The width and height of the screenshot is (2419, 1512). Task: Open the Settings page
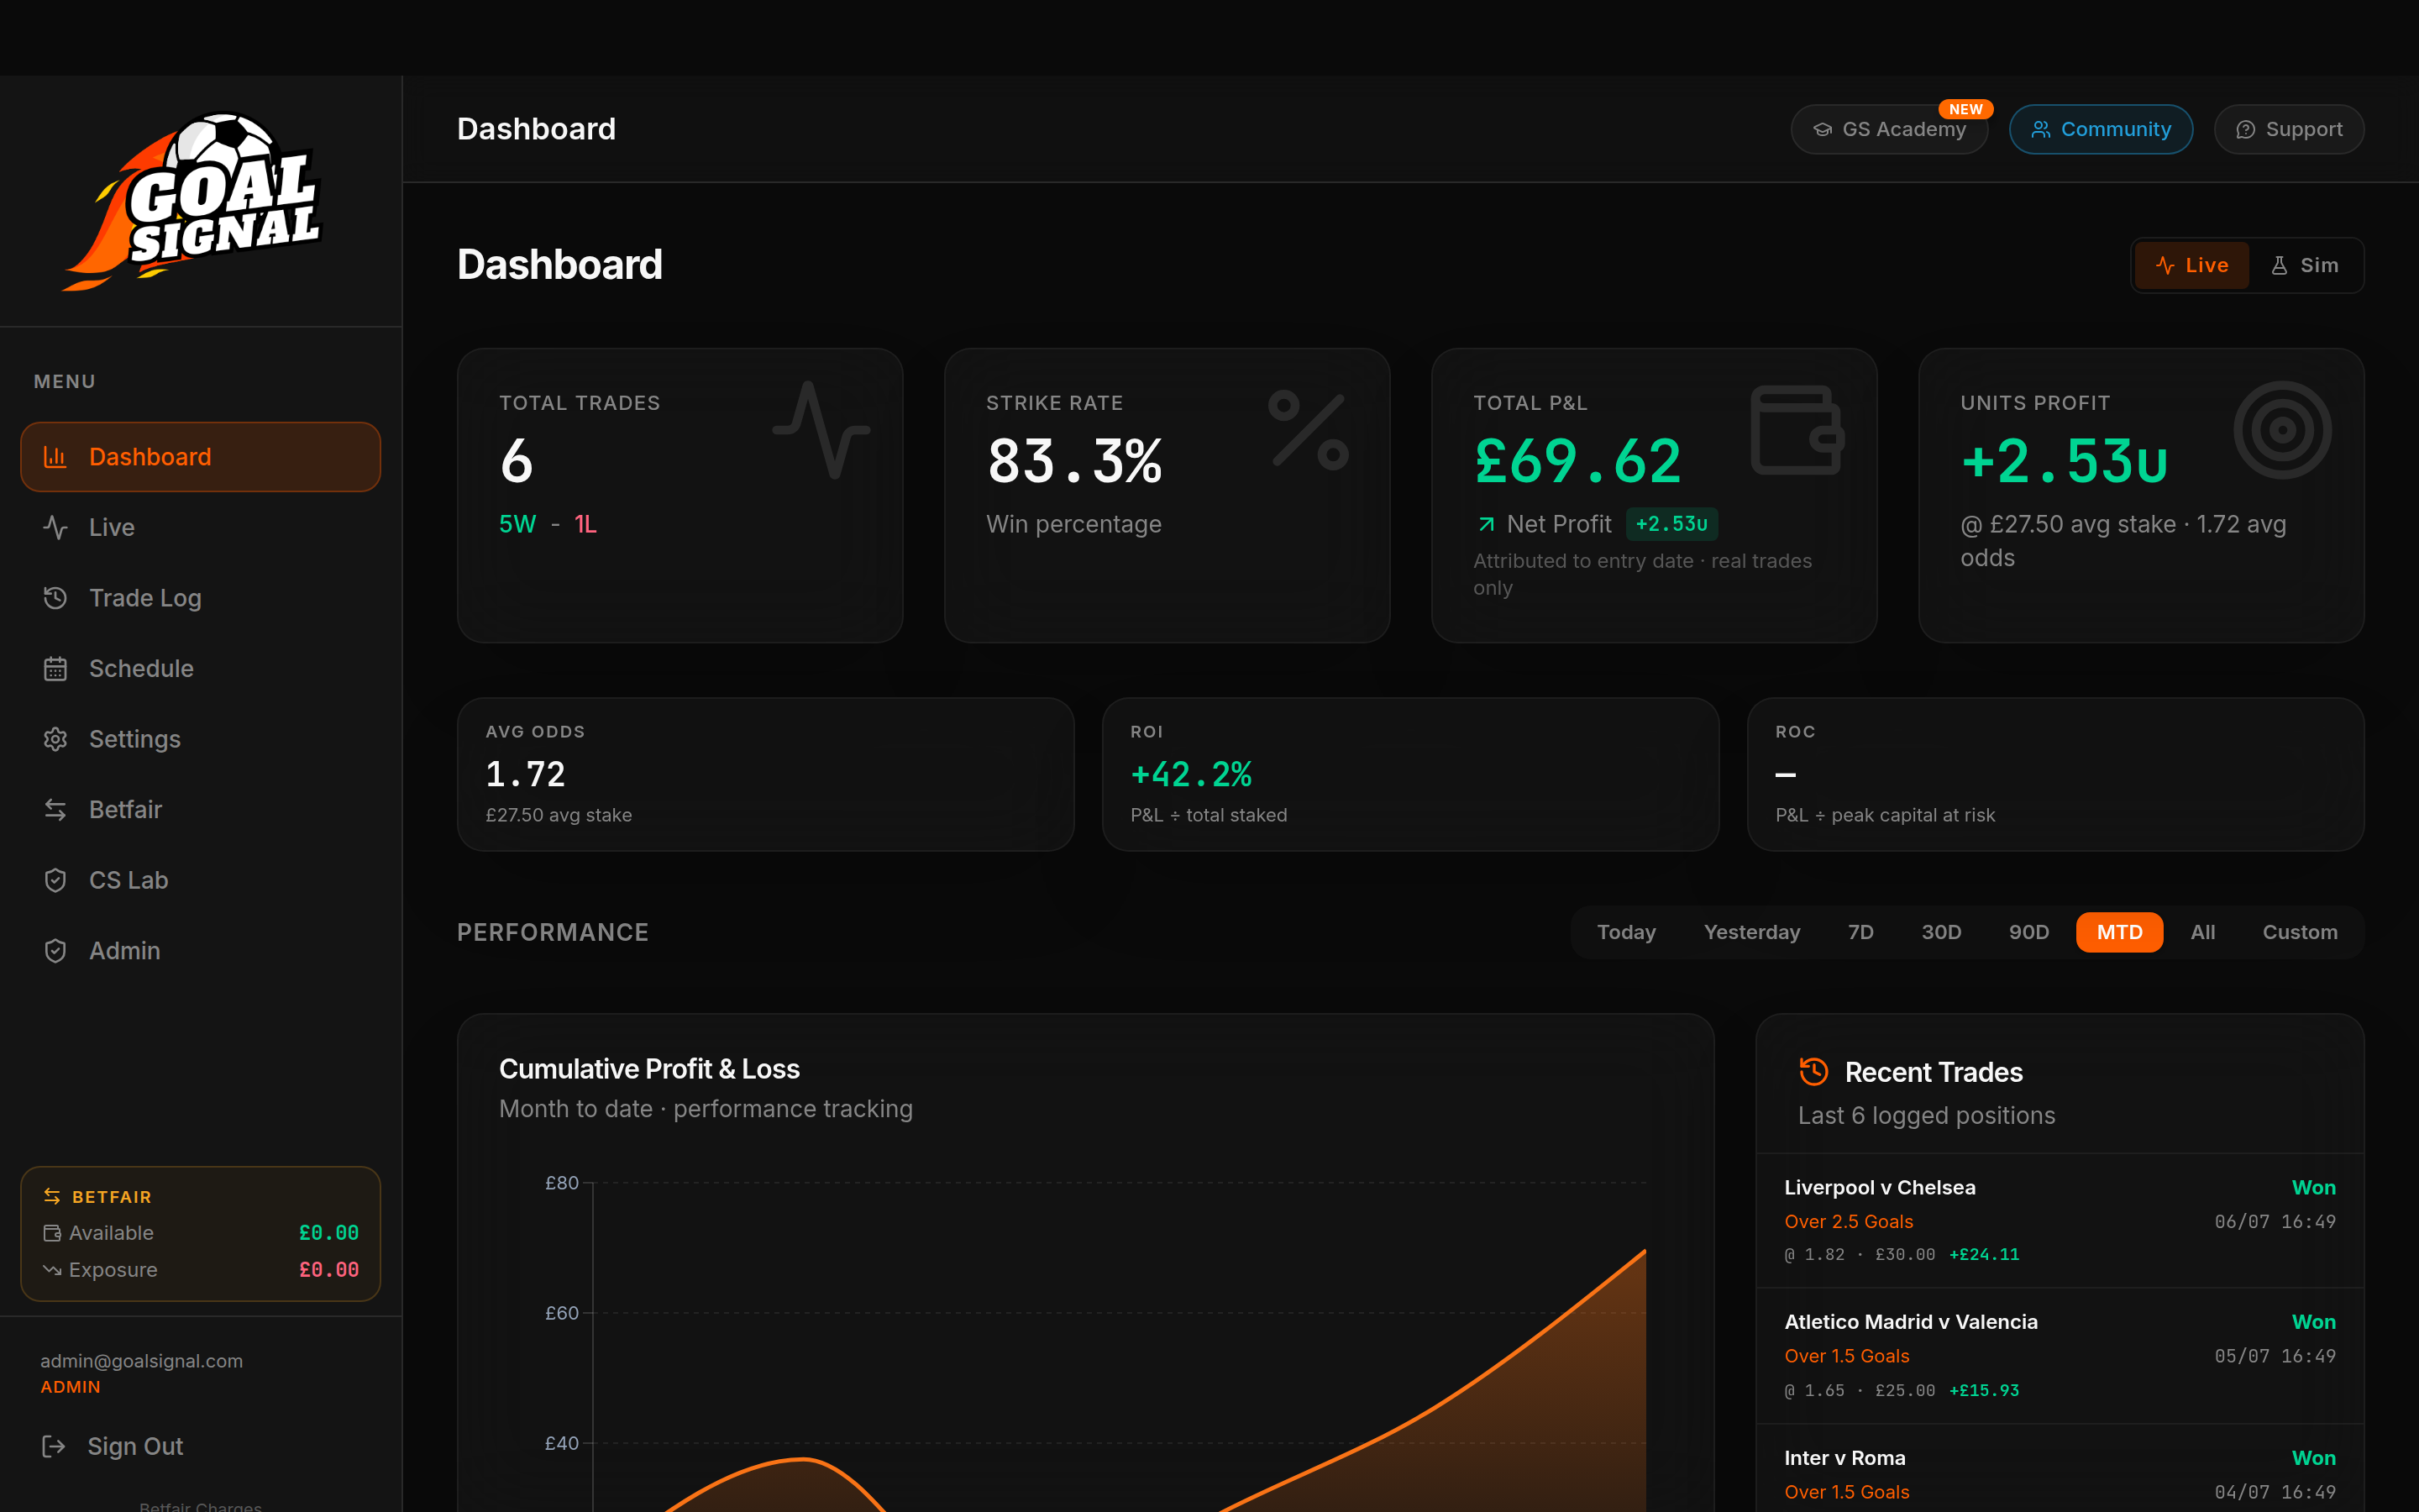point(200,739)
